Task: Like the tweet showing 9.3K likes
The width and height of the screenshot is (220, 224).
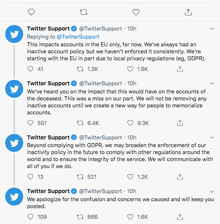Action: (x=130, y=123)
